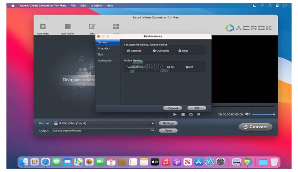Switch to the Tivo preferences tab
Image resolution: width=298 pixels, height=172 pixels.
click(108, 55)
